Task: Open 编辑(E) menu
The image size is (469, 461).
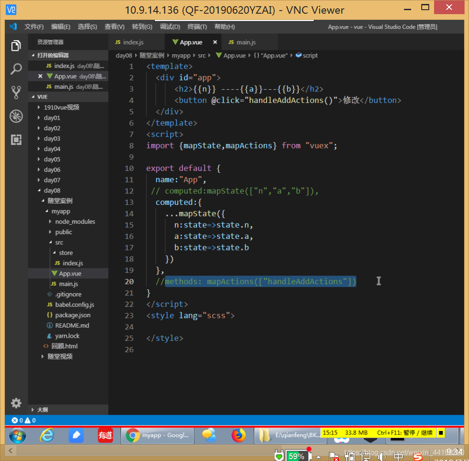Action: (61, 27)
